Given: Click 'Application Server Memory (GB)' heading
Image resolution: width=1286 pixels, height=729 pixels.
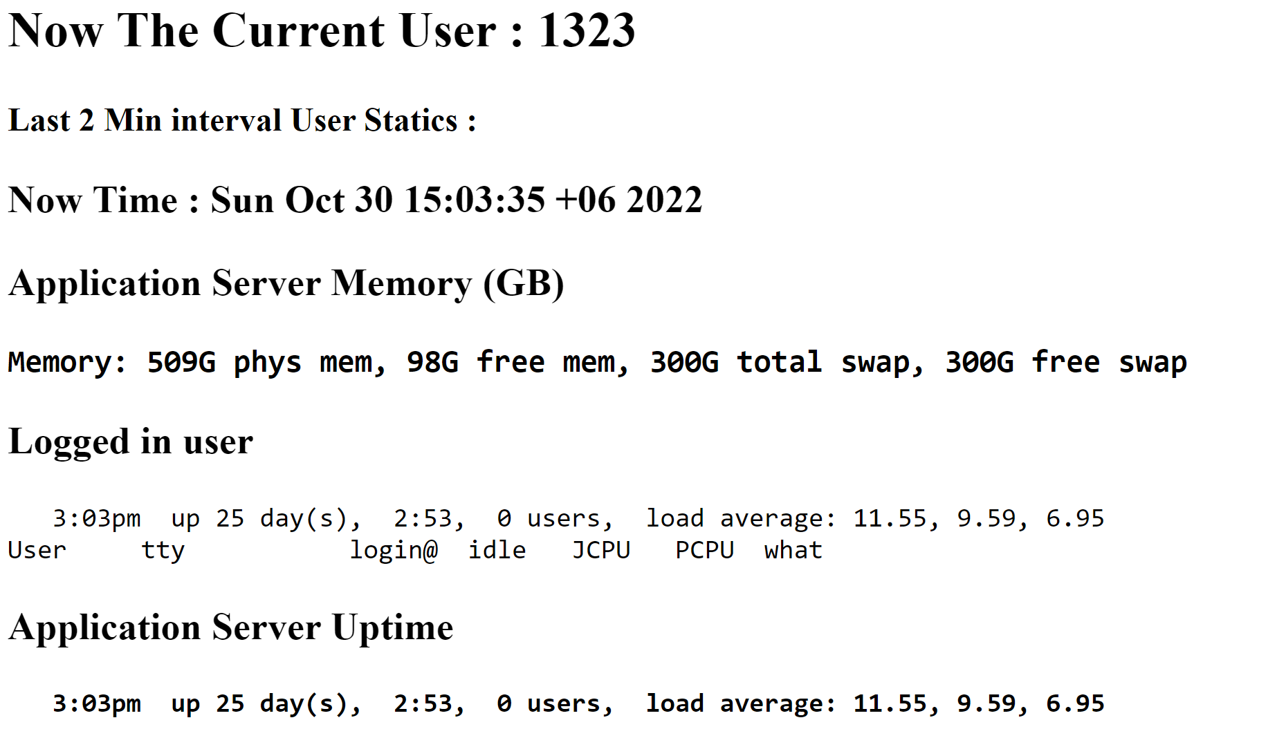Looking at the screenshot, I should point(286,283).
